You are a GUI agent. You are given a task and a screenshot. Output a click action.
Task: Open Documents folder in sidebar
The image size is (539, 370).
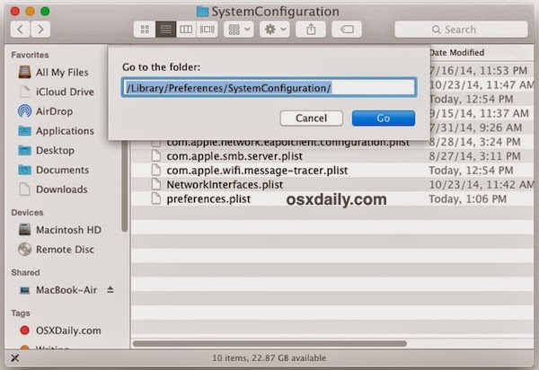point(54,170)
